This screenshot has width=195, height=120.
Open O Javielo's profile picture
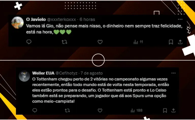point(18,23)
